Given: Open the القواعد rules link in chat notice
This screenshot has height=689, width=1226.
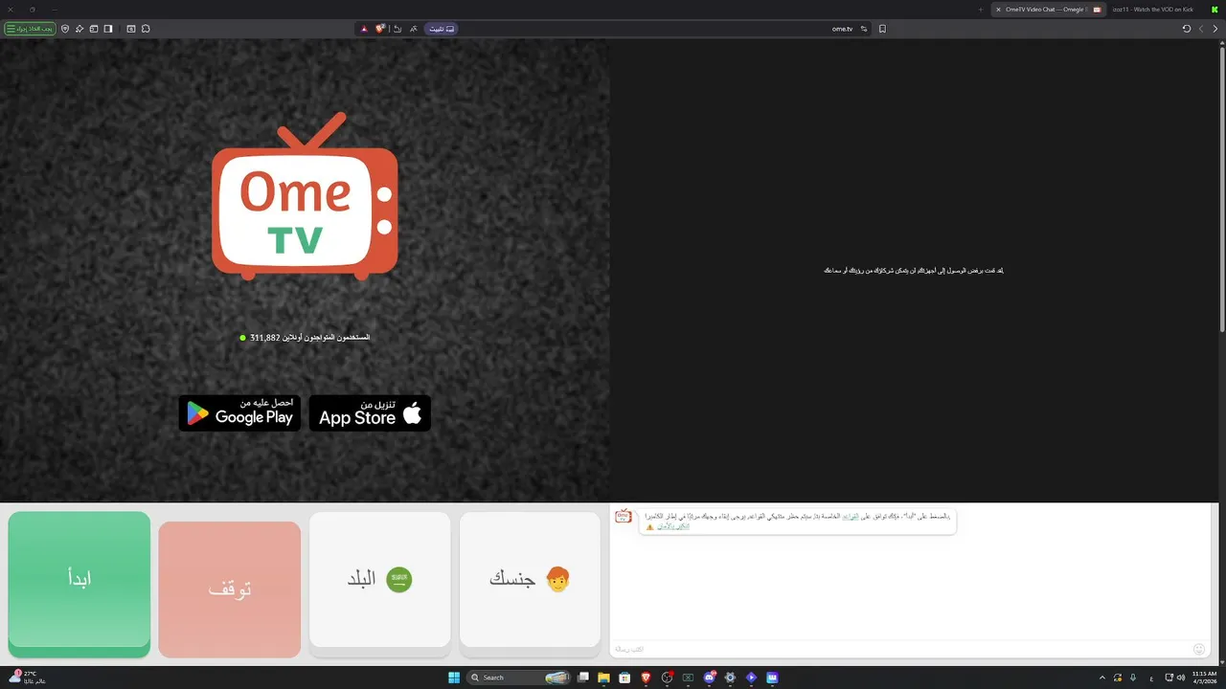Looking at the screenshot, I should click(851, 516).
